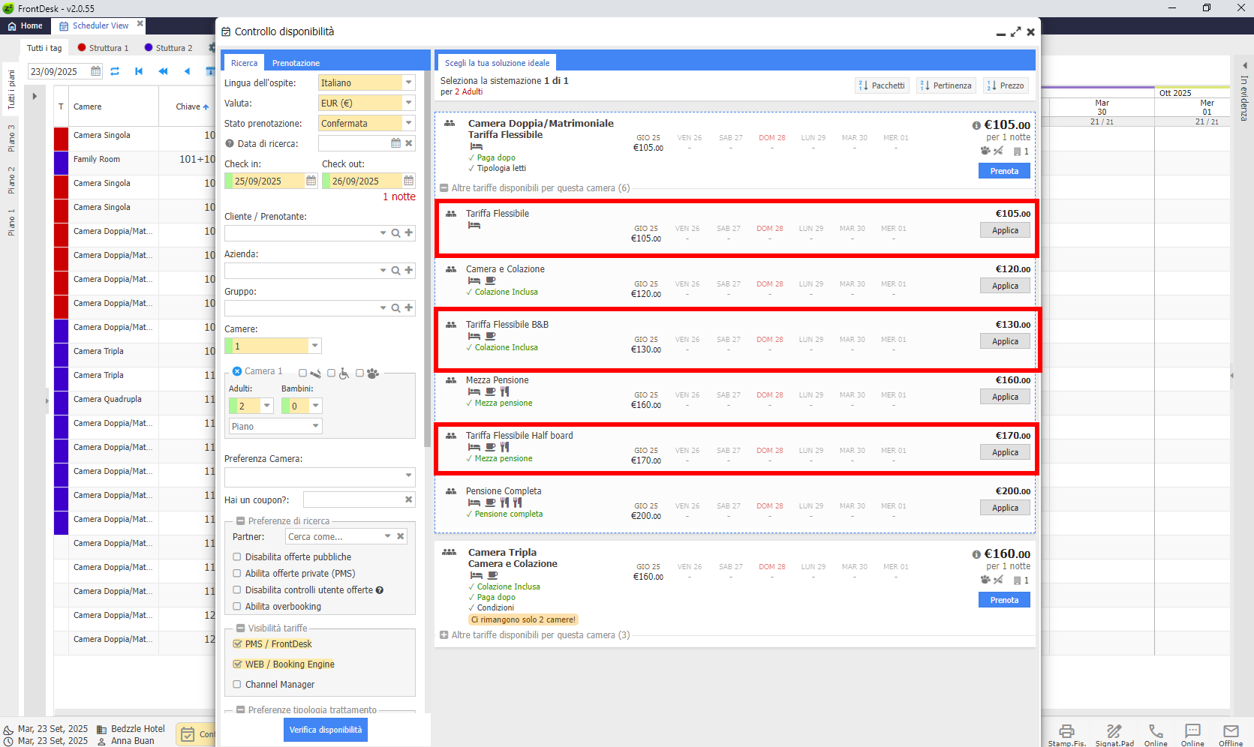
Task: Tick the Channel Manager checkbox
Action: (237, 684)
